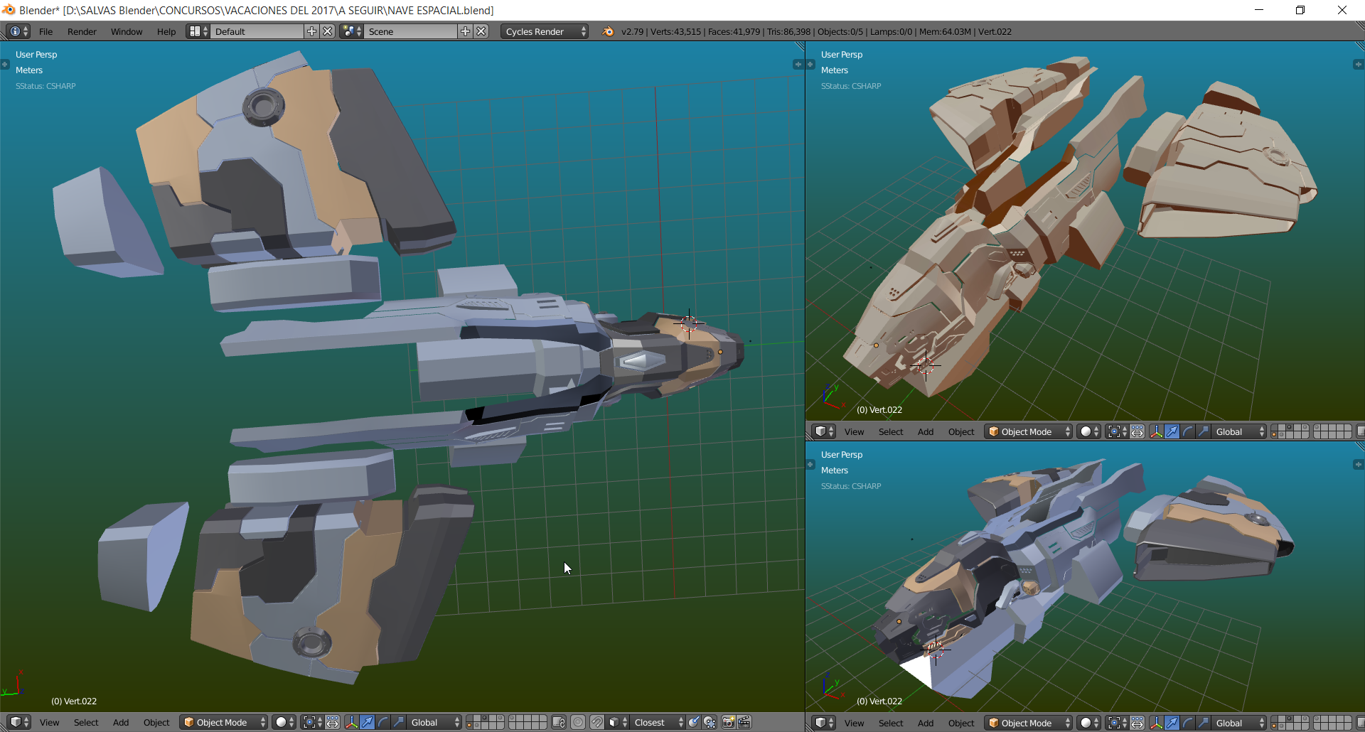This screenshot has height=732, width=1365.
Task: Open the main viewport Global orientation dropdown
Action: 434,722
